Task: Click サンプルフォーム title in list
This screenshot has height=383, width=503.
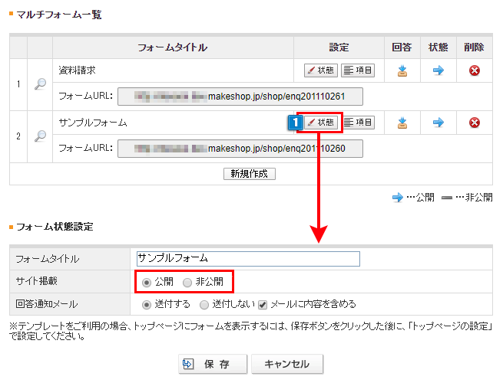Action: [93, 123]
